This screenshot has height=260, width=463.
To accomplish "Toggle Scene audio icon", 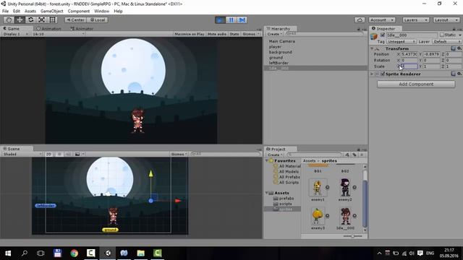I will point(68,154).
